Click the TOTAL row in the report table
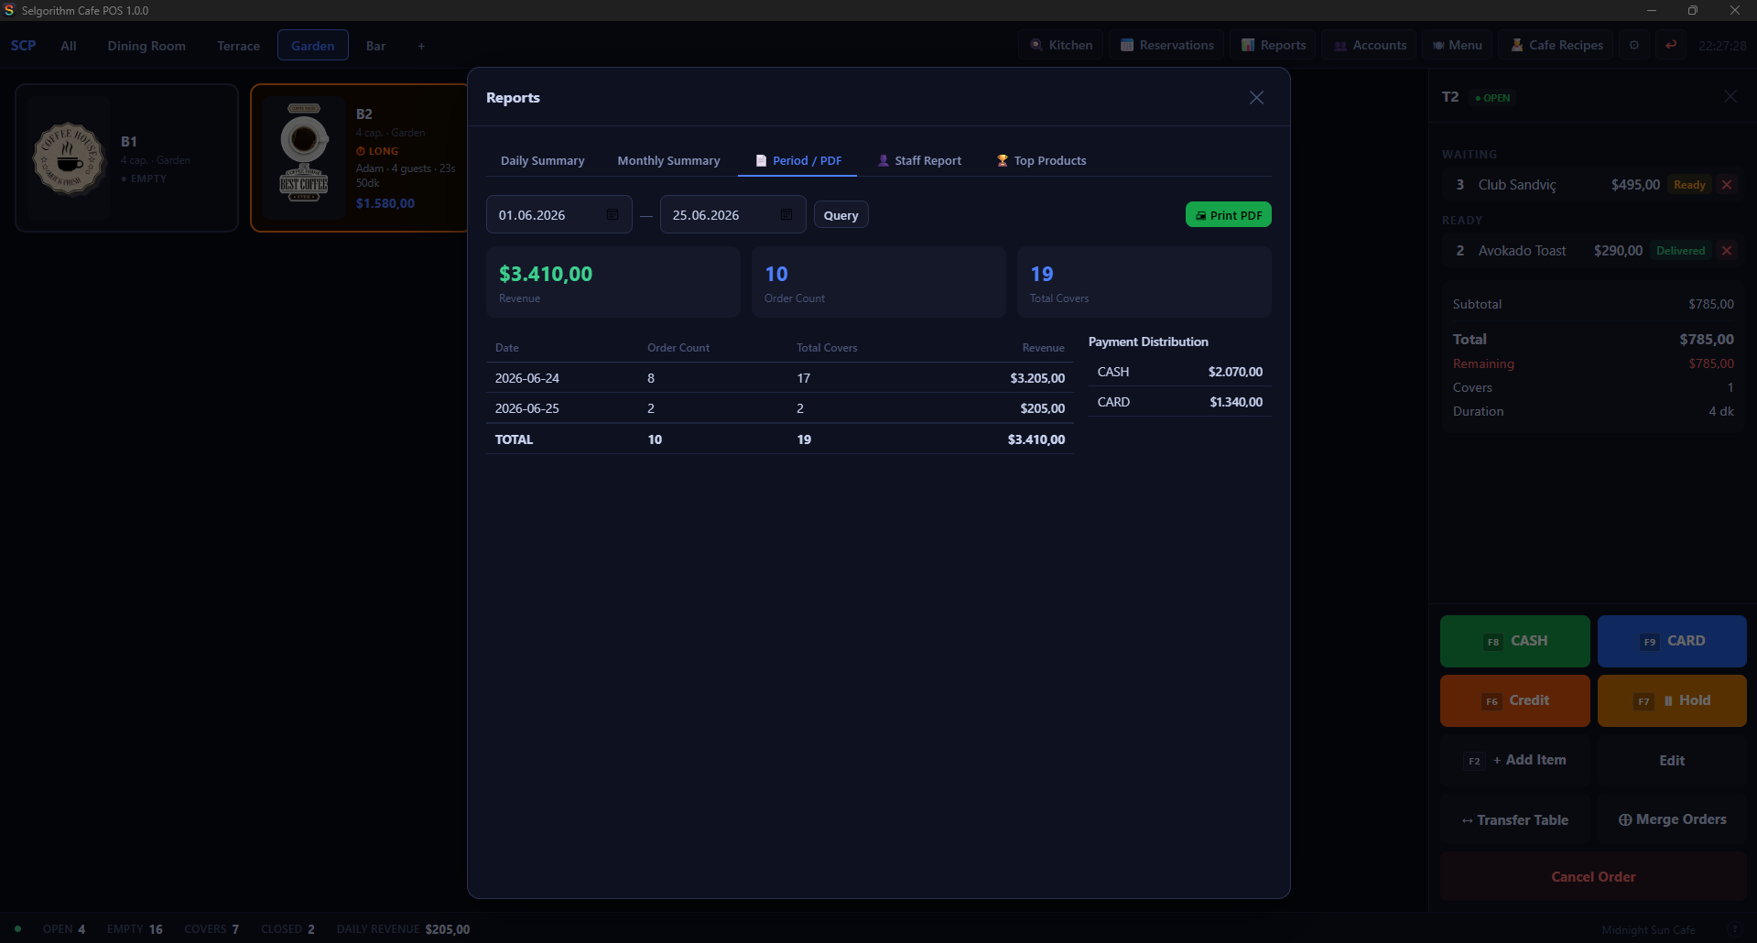 coord(780,439)
